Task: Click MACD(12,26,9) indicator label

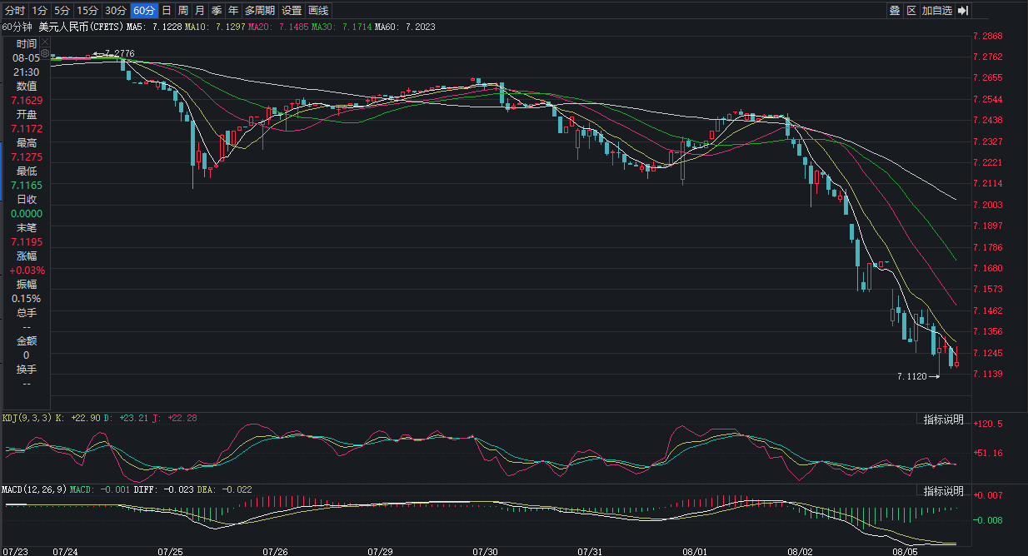Action: [33, 489]
